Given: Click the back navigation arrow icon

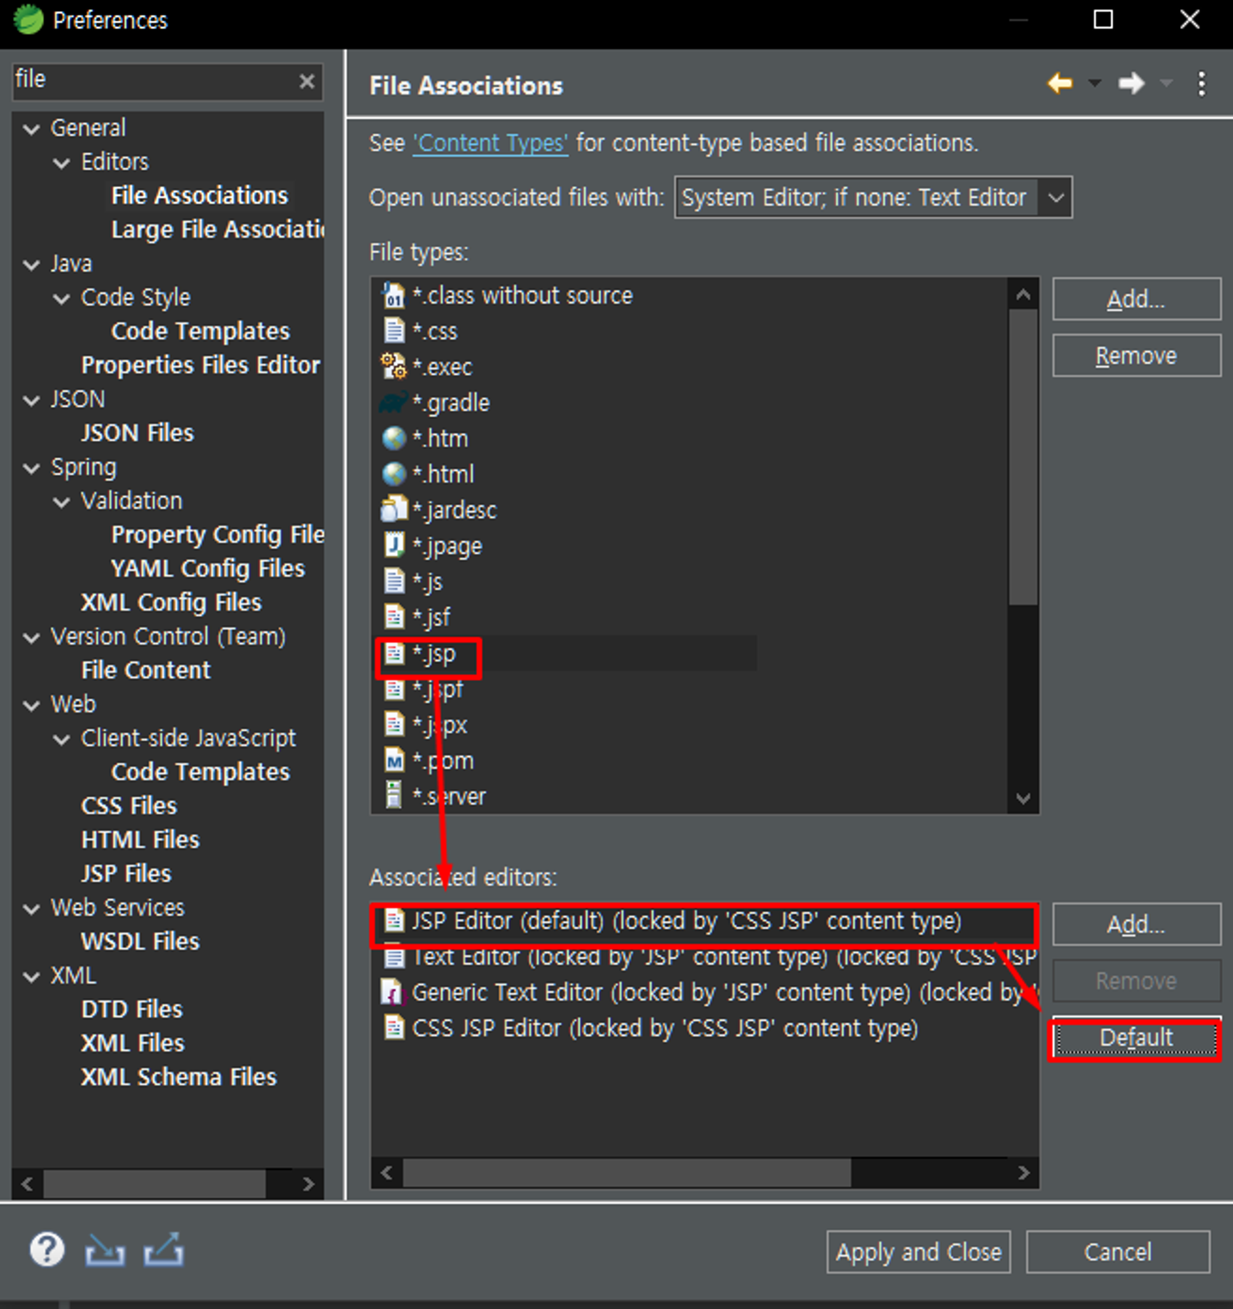Looking at the screenshot, I should click(x=1060, y=84).
